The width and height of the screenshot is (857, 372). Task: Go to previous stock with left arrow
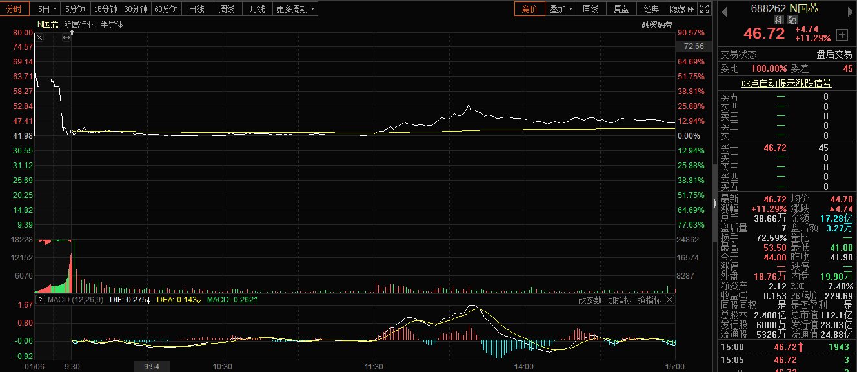coord(723,9)
